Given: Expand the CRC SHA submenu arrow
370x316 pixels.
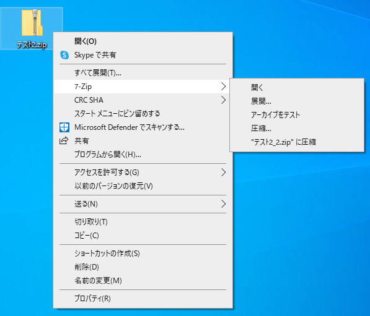Looking at the screenshot, I should tap(223, 100).
